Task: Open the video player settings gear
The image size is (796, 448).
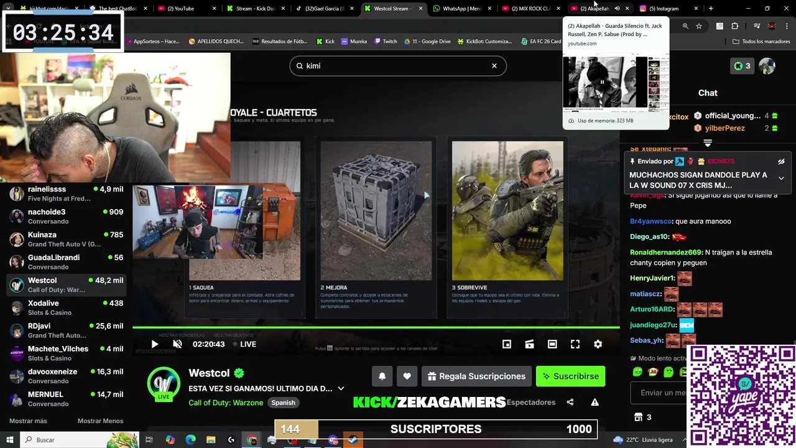Action: (x=598, y=344)
